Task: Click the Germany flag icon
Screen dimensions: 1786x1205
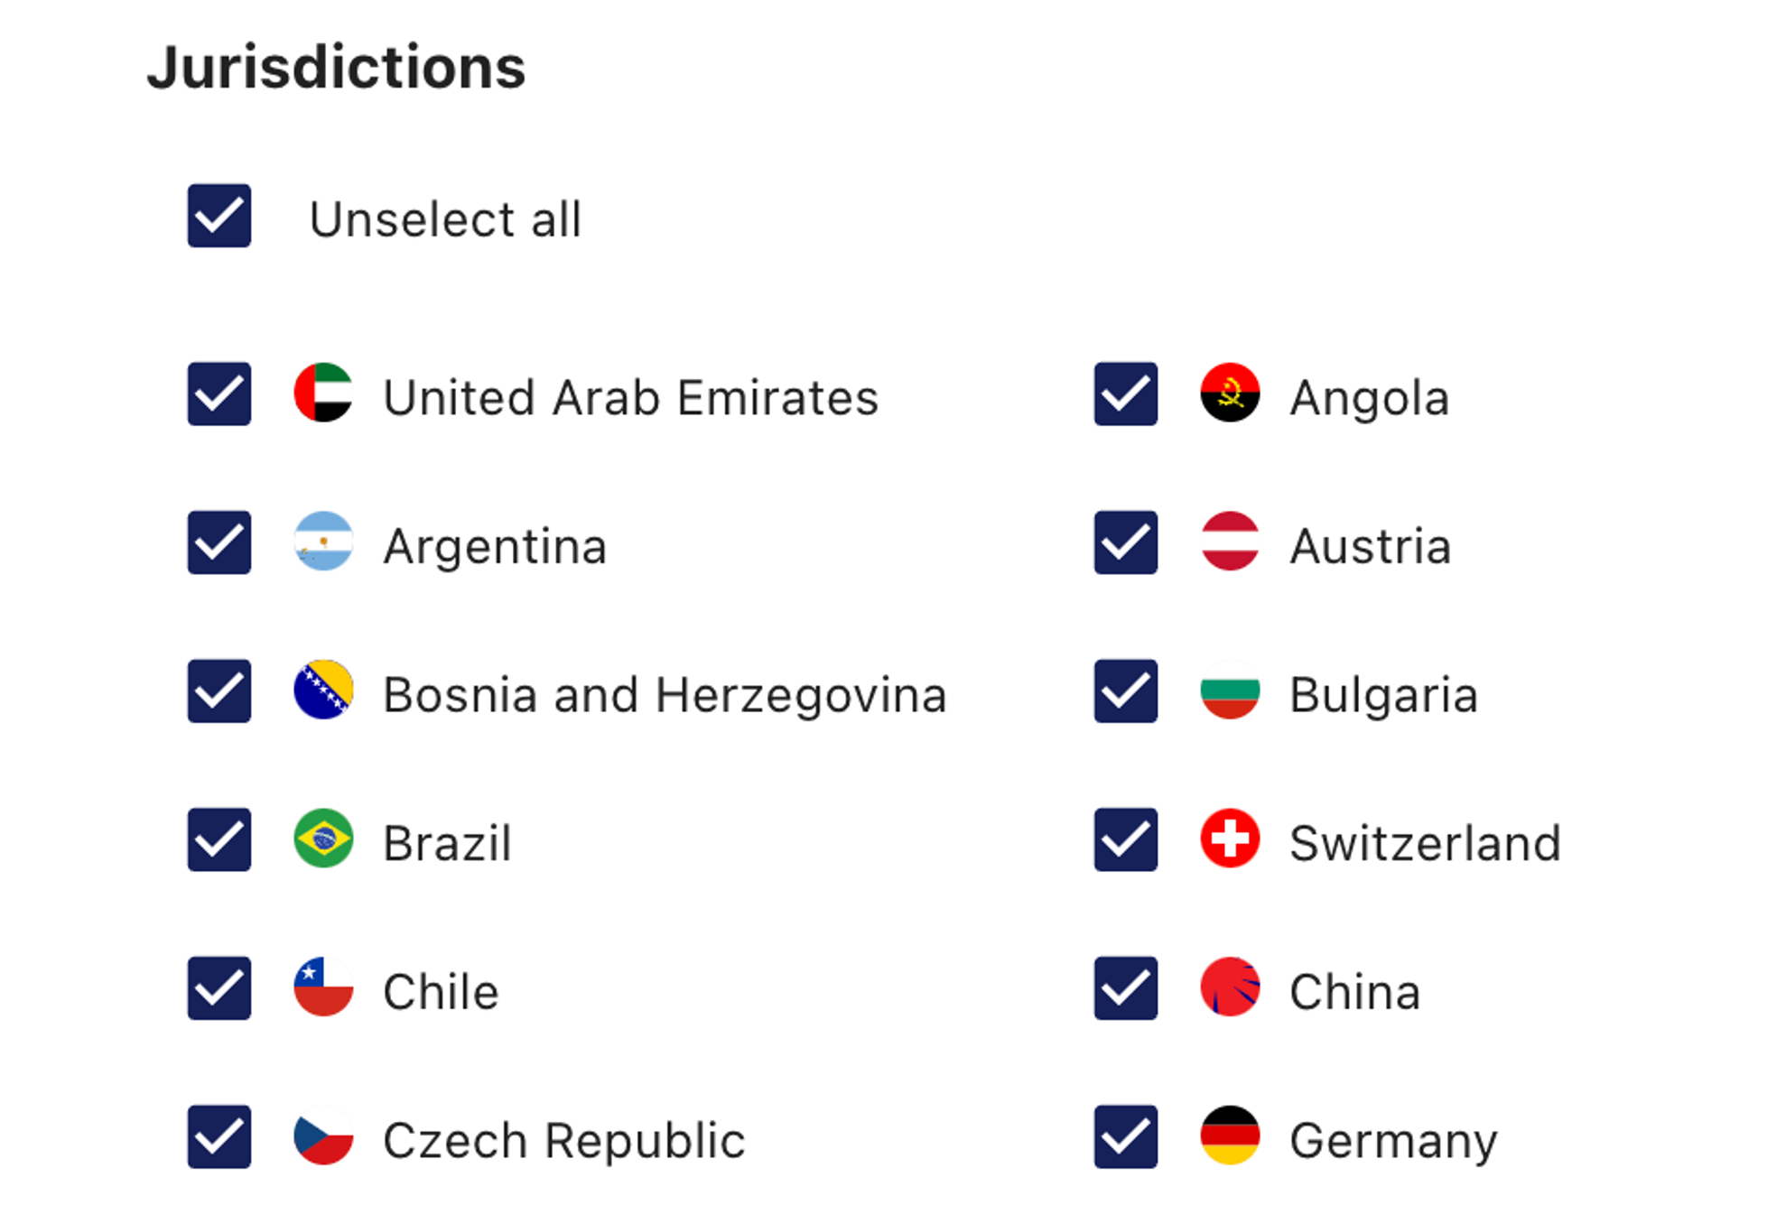Action: click(1230, 1135)
